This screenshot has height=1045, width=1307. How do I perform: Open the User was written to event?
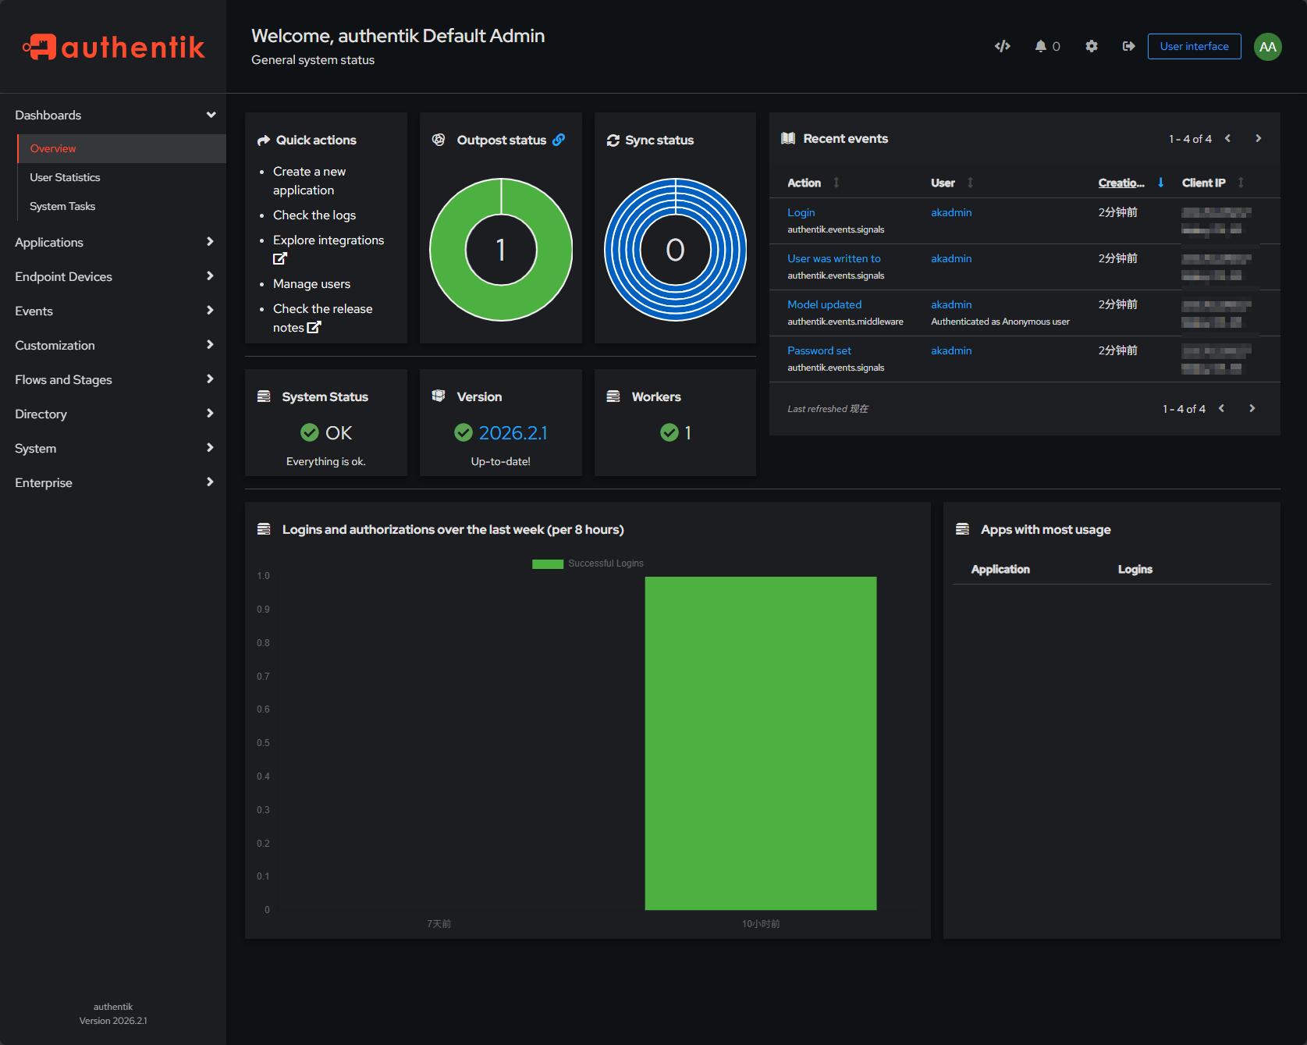tap(833, 258)
